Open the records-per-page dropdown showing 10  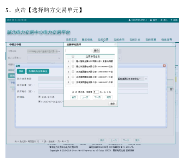tap(40, 141)
